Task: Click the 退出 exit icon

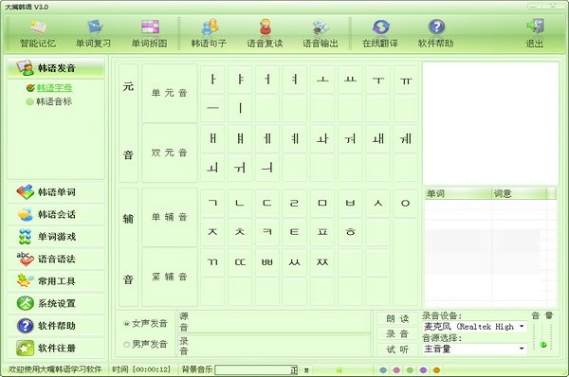Action: coord(535,33)
